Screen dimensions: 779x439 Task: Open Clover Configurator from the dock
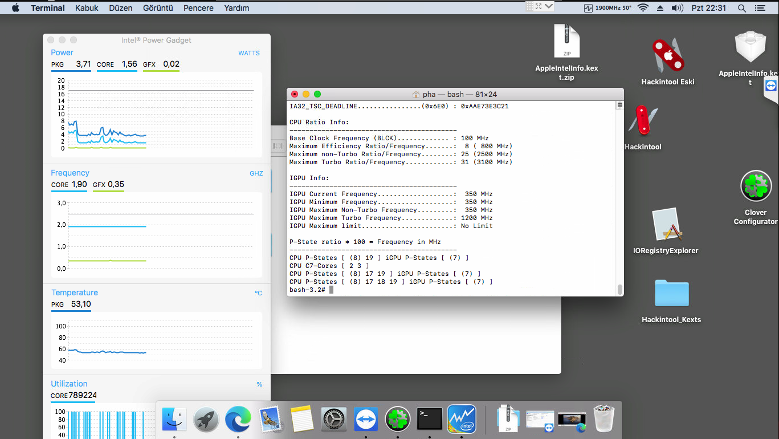click(x=397, y=420)
